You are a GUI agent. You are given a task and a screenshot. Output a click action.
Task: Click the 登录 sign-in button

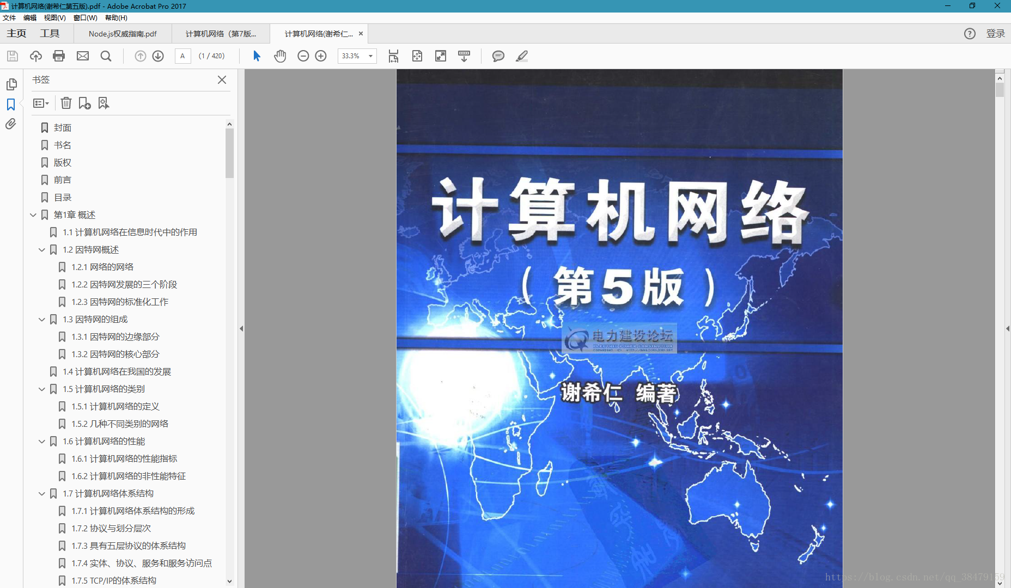[995, 34]
